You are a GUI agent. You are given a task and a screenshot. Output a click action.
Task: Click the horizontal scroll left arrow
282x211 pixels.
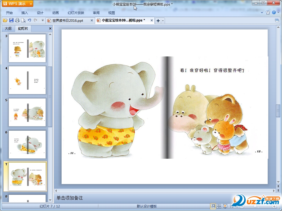point(56,191)
